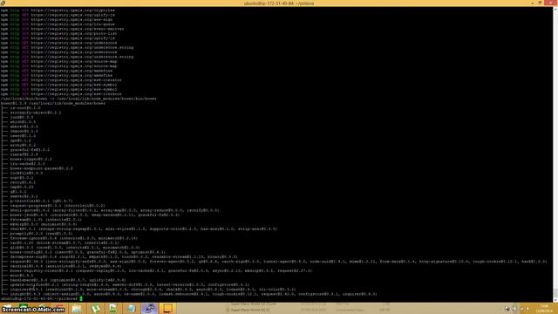Open the taskbar app left of PuTTY icon
The image size is (558, 314).
[131, 308]
